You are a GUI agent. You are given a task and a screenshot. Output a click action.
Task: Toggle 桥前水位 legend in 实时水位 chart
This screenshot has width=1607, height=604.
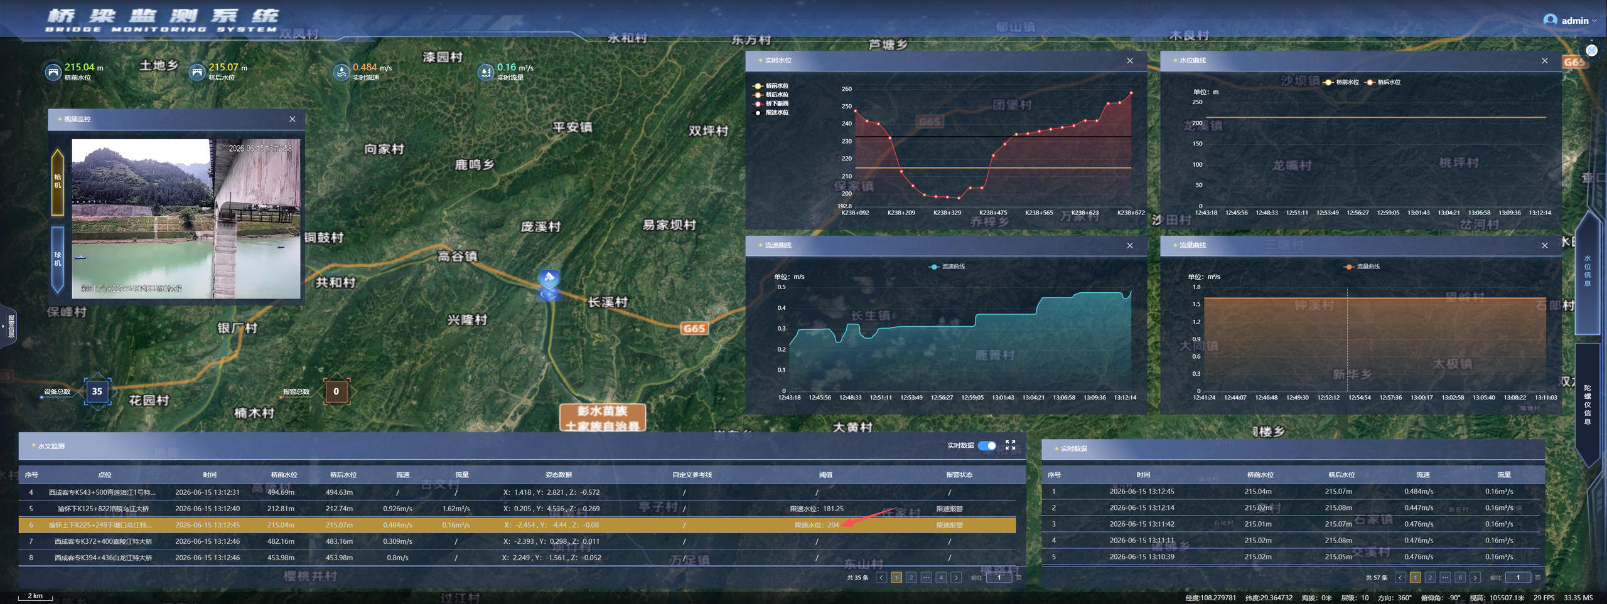[x=771, y=86]
